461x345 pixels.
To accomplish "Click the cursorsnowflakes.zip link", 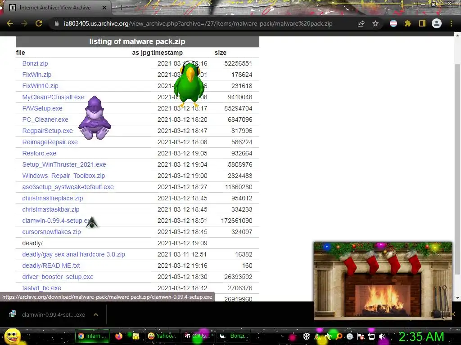I will tap(51, 232).
